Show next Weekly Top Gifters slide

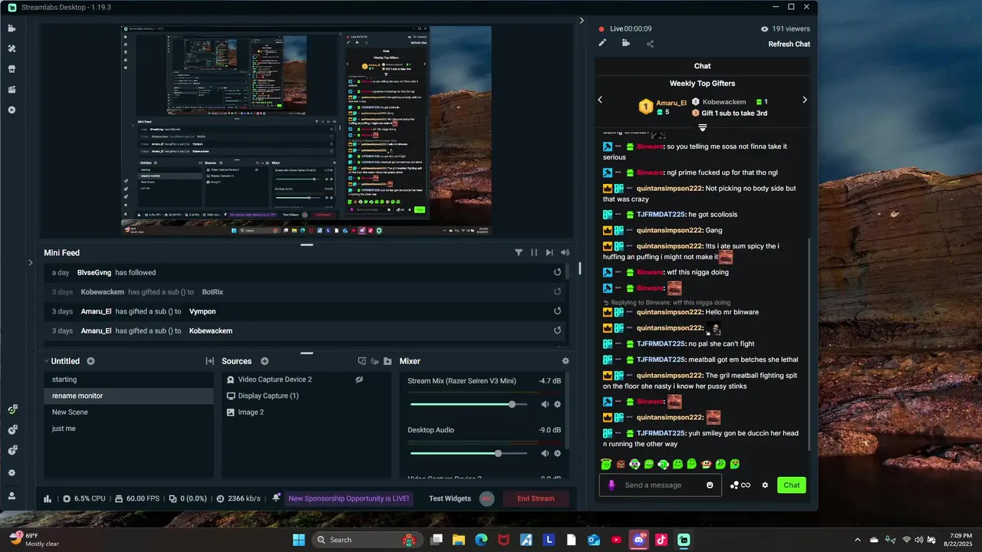click(805, 100)
